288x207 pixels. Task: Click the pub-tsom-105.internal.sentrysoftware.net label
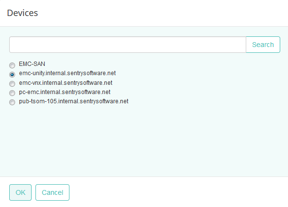click(73, 101)
